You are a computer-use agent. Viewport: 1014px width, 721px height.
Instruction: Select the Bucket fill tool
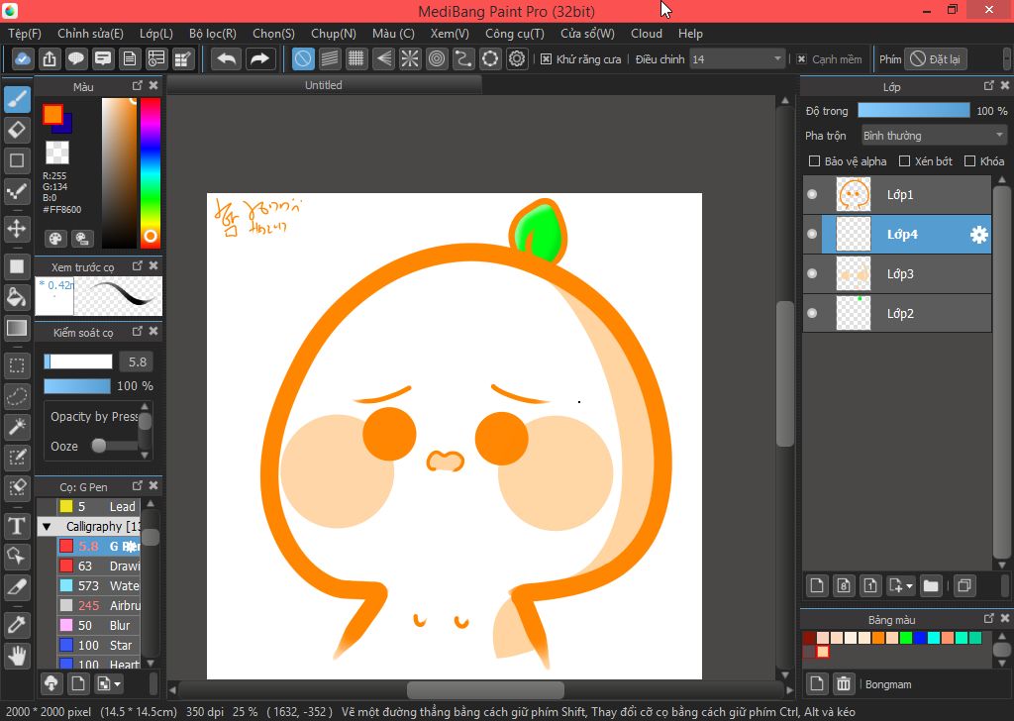tap(17, 297)
